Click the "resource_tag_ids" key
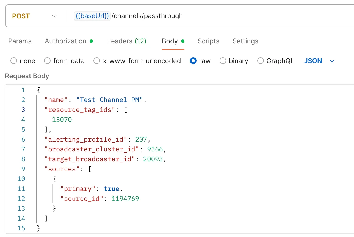 (x=79, y=110)
